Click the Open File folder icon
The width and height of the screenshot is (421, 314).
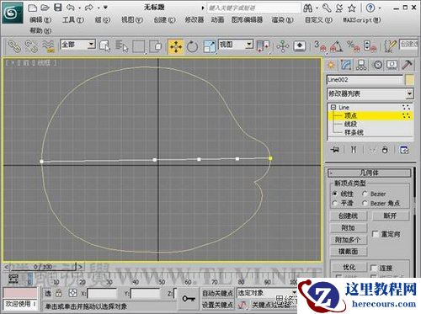tap(45, 8)
